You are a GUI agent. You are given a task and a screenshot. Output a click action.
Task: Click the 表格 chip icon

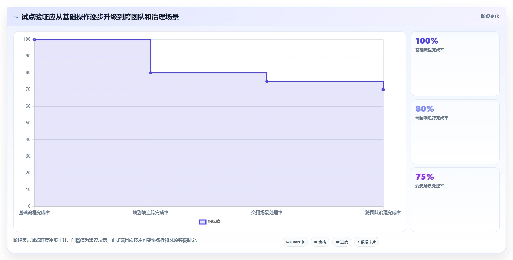(316, 242)
